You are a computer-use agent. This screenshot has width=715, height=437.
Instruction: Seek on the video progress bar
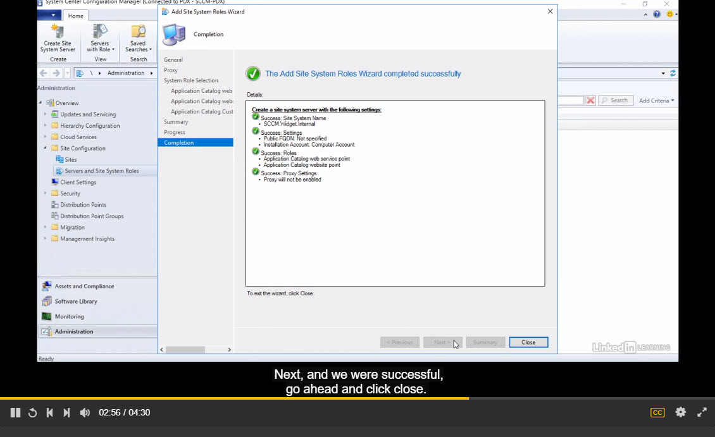point(357,398)
